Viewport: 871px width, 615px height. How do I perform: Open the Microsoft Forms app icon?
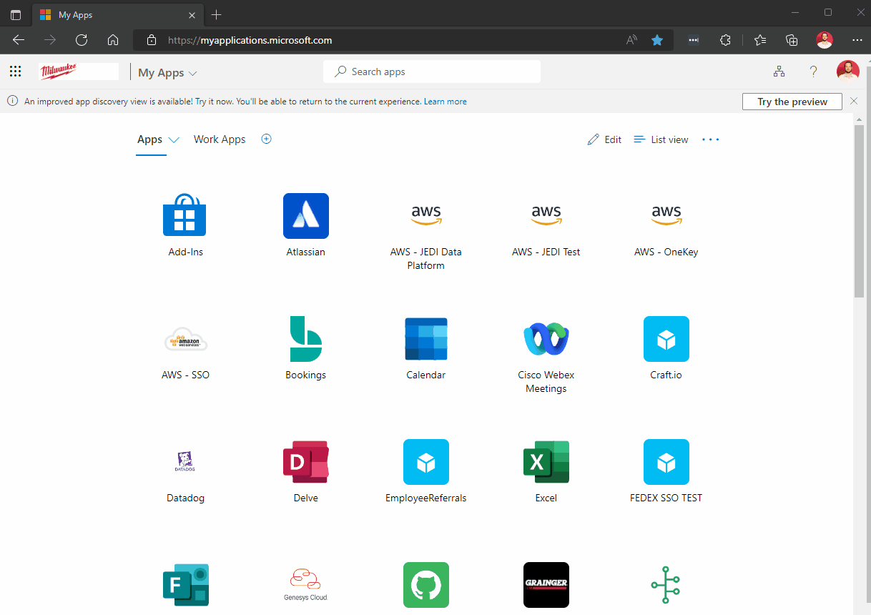[185, 585]
